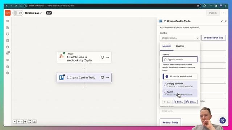The width and height of the screenshot is (232, 130).
Task: Click the All results were loaded notice
Action: (180, 77)
